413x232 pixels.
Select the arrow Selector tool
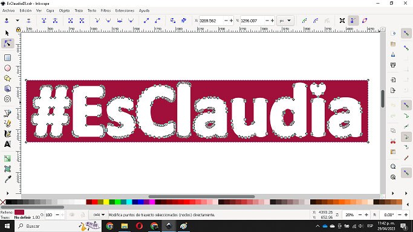pos(7,33)
